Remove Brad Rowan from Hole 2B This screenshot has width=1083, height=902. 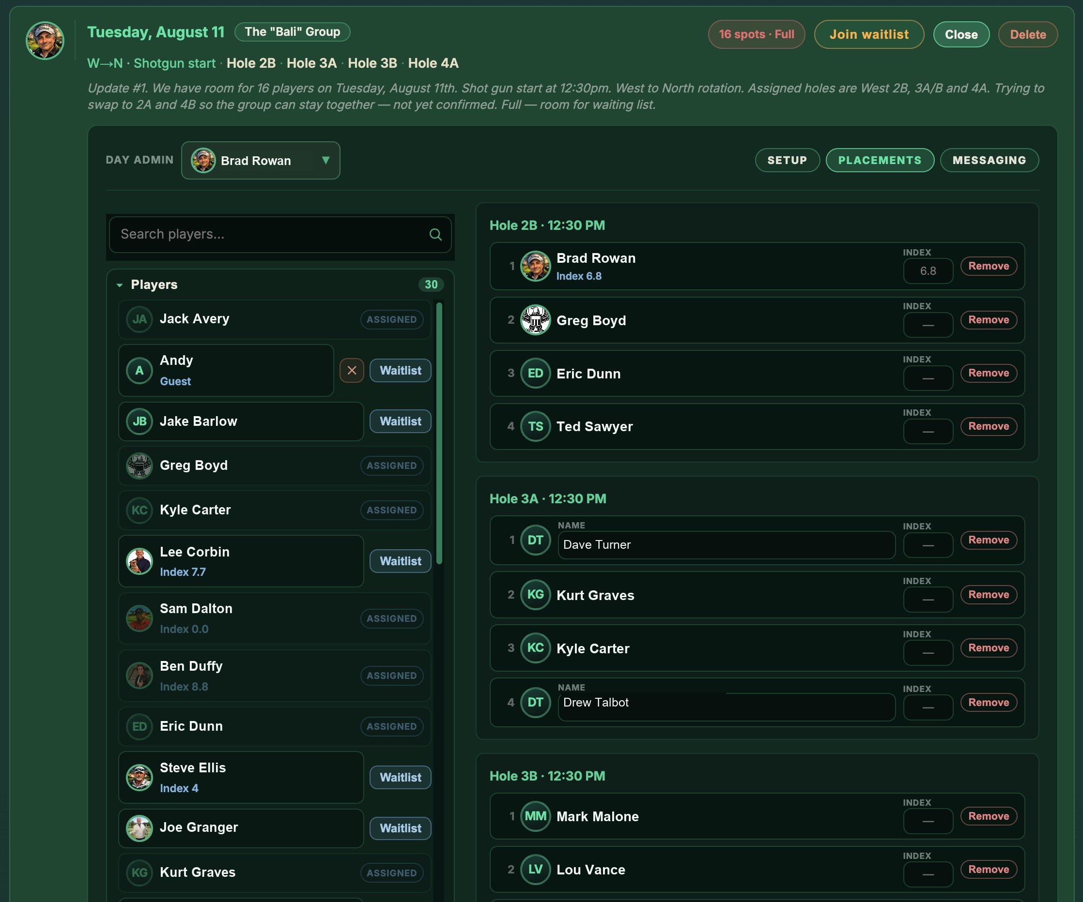coord(989,266)
